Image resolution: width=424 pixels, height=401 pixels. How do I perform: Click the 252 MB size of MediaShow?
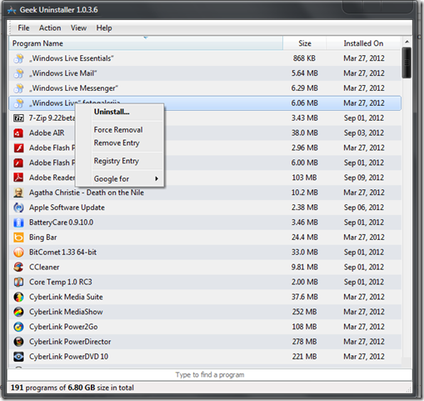click(x=304, y=312)
